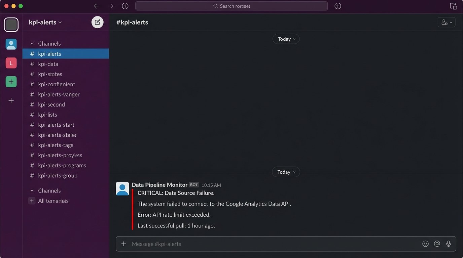Collapse the top Channels section
This screenshot has height=258, width=463.
click(x=32, y=44)
